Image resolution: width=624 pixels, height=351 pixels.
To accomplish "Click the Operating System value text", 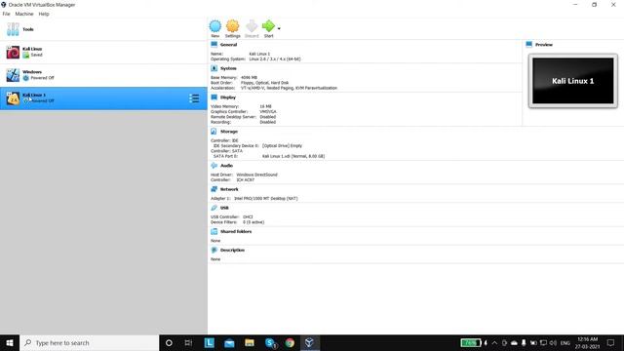I will tap(275, 58).
